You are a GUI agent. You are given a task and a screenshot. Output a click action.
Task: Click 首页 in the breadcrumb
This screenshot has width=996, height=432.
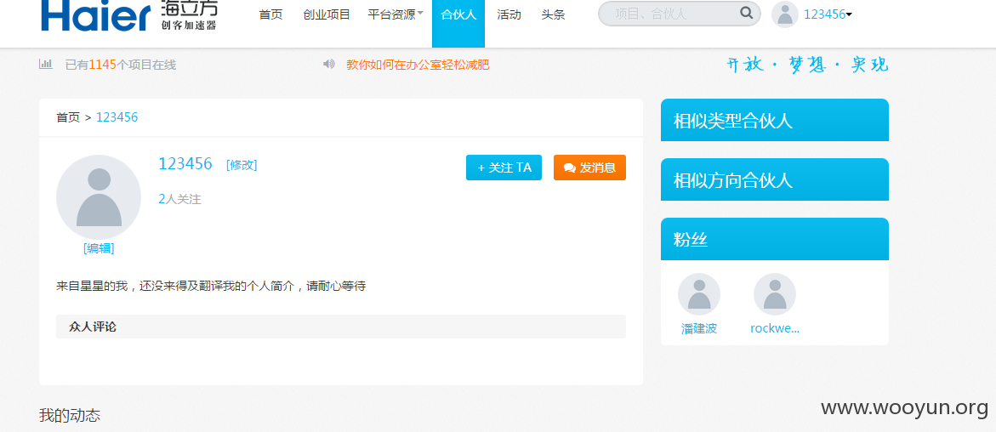click(x=68, y=117)
